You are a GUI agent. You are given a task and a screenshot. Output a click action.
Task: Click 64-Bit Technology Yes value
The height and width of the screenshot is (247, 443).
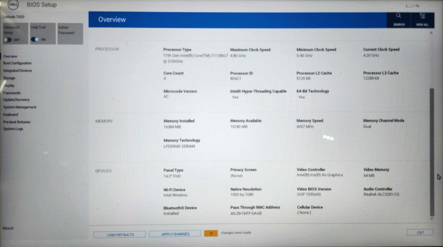(x=301, y=97)
